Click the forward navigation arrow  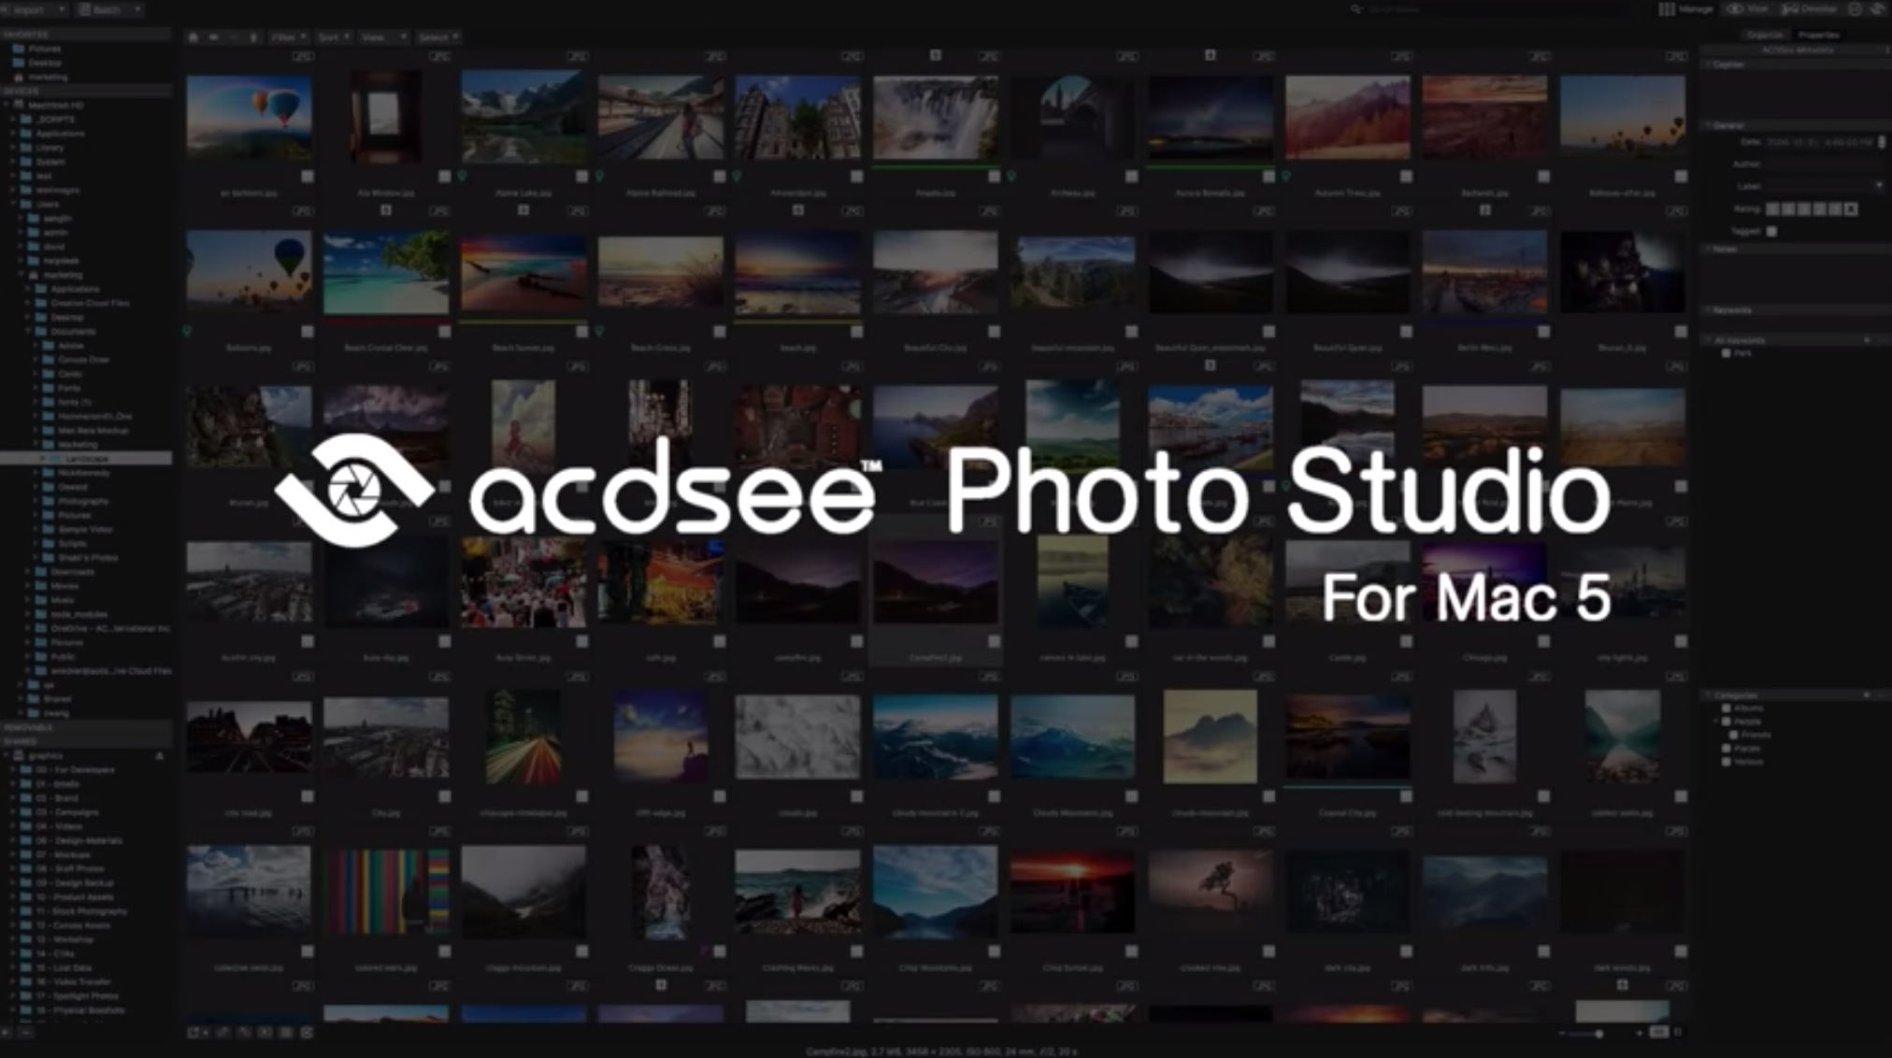coord(234,37)
